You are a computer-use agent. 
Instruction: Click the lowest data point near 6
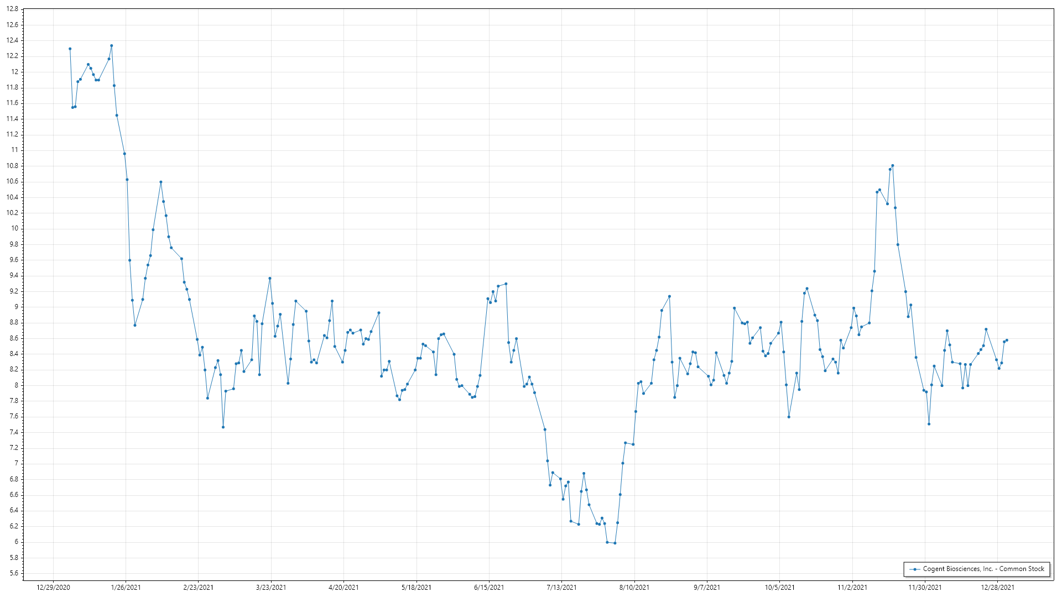click(615, 543)
